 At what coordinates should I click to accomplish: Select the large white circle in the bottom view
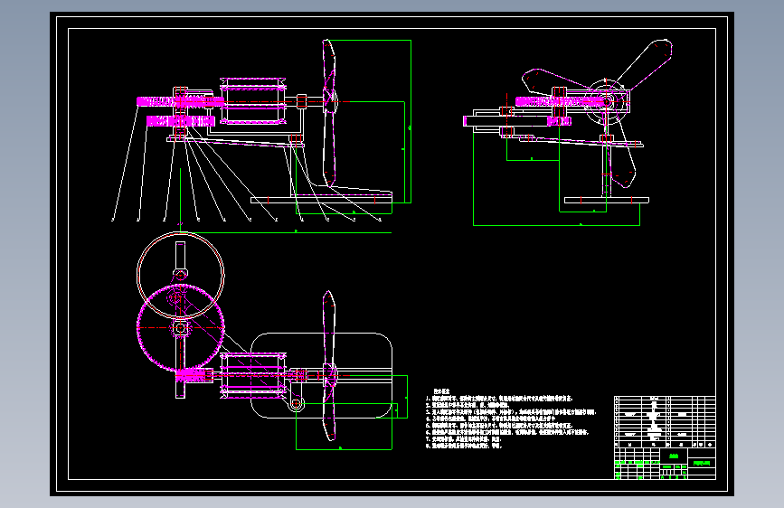coord(181,275)
